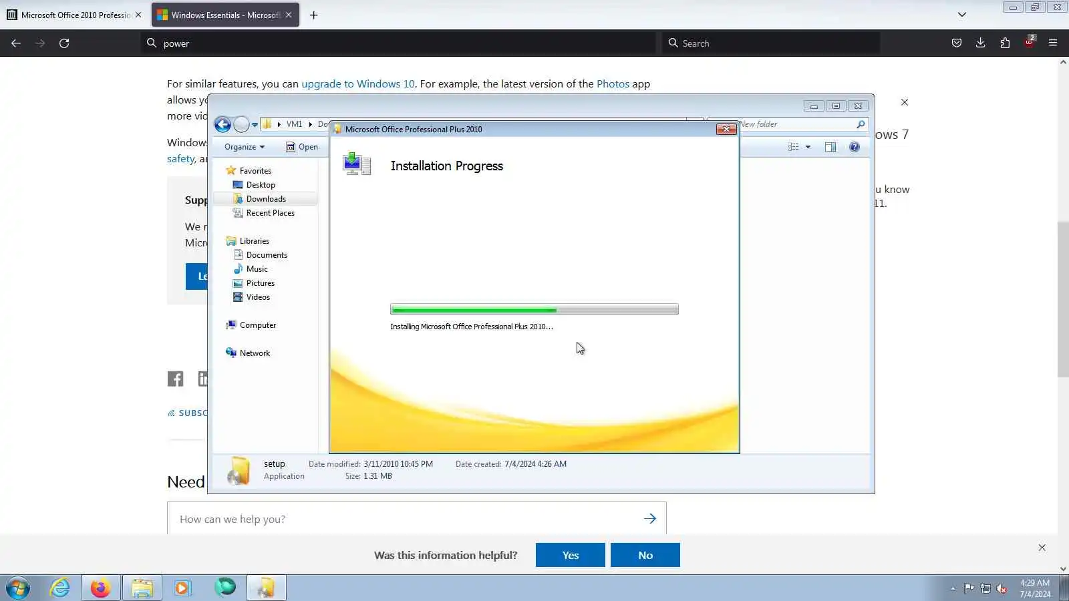Share the article on Facebook
Screen dimensions: 1069x601
tap(175, 379)
